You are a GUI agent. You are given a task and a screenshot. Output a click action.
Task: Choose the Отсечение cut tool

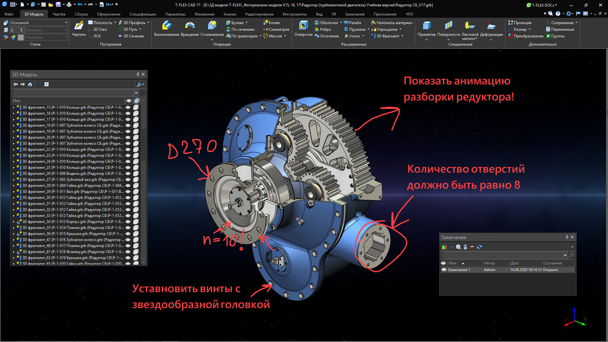327,36
